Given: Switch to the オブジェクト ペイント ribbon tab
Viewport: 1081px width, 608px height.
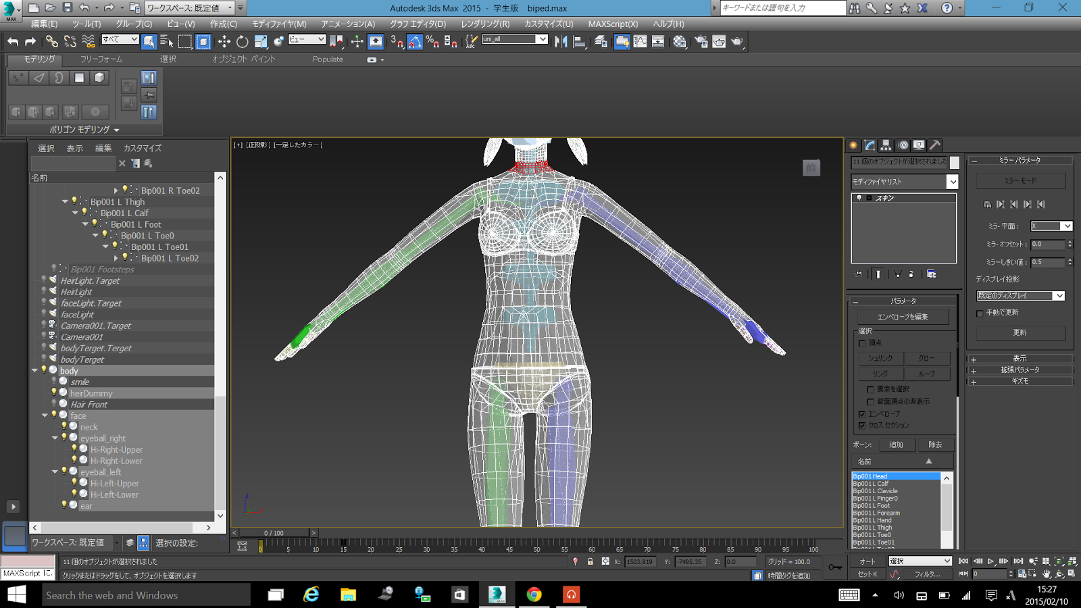Looking at the screenshot, I should tap(244, 59).
